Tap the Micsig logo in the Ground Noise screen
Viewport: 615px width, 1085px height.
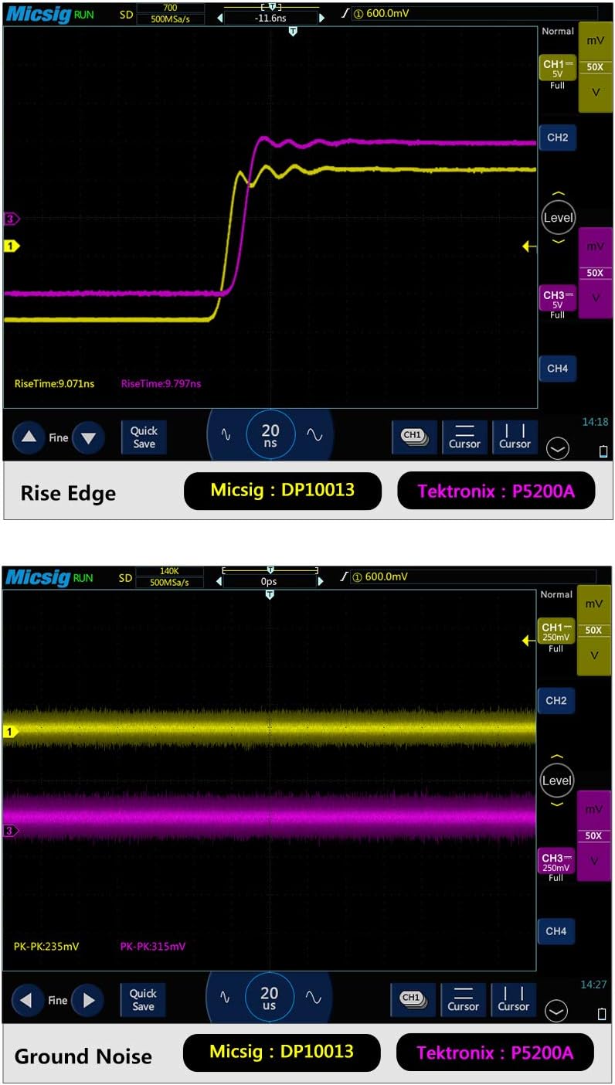(x=37, y=577)
